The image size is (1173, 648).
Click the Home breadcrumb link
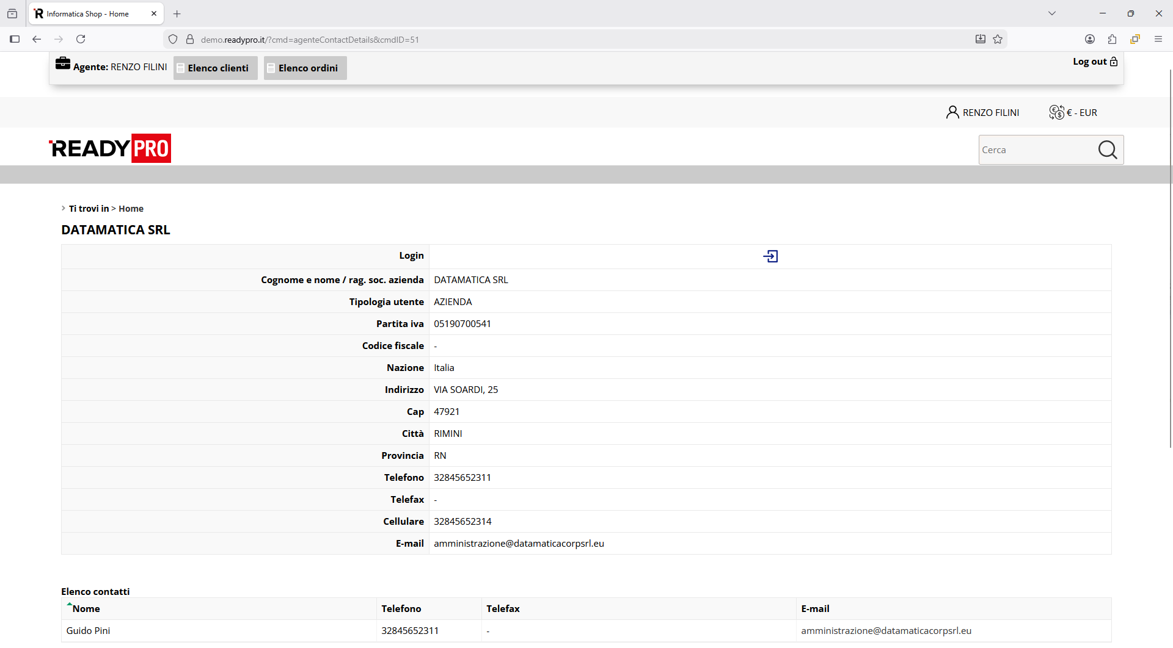coord(131,209)
